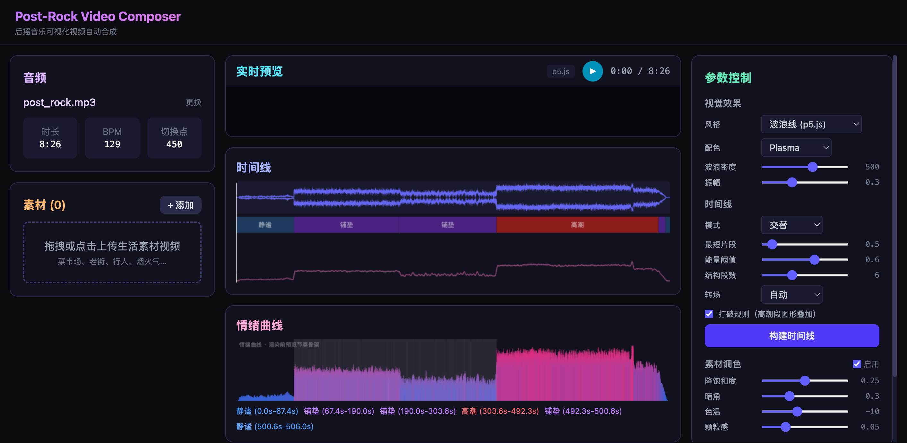Click the BPM 129 stat card
The image size is (907, 443).
click(112, 138)
